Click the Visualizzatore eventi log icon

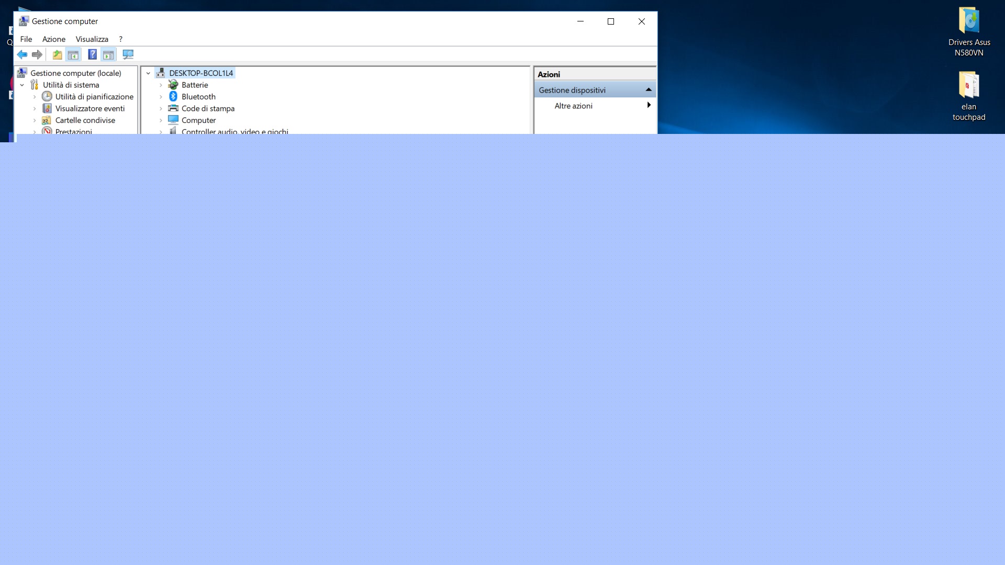pyautogui.click(x=47, y=108)
